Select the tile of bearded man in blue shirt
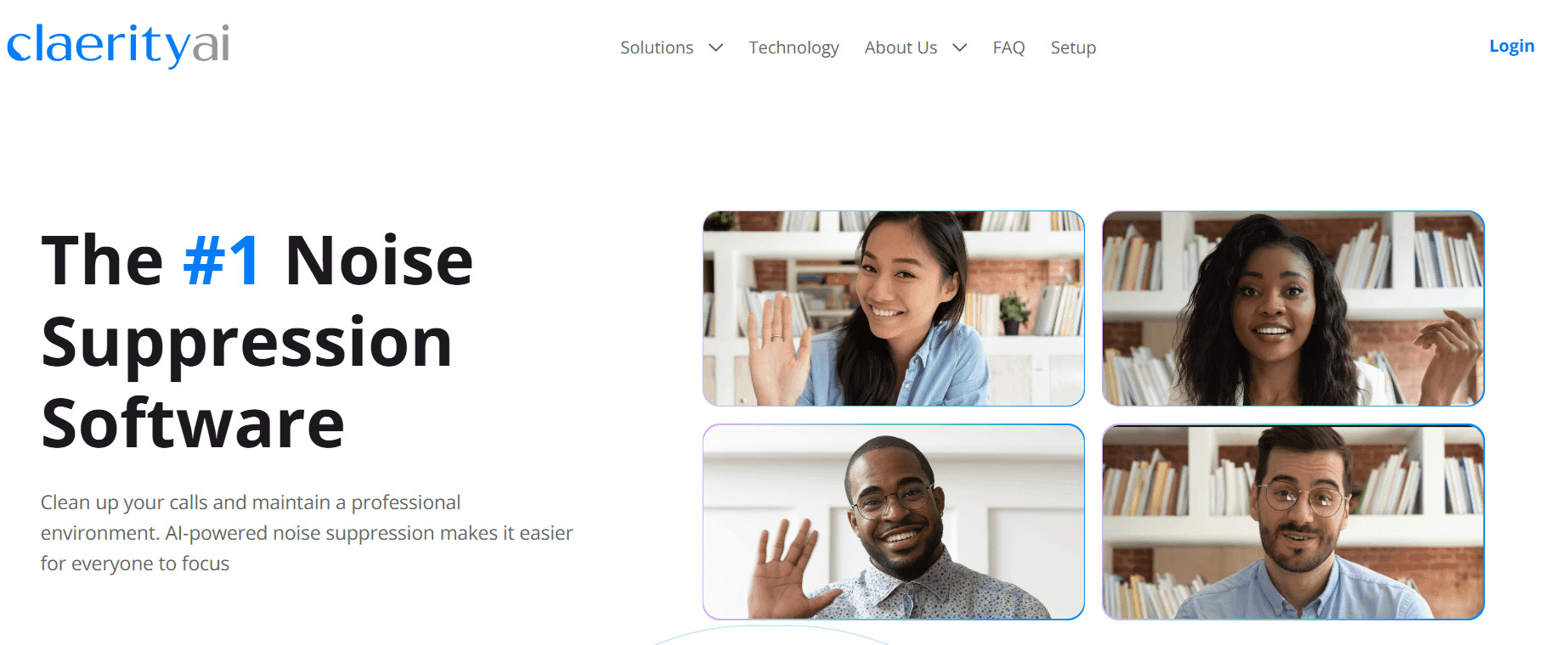The height and width of the screenshot is (645, 1547). tap(1293, 522)
